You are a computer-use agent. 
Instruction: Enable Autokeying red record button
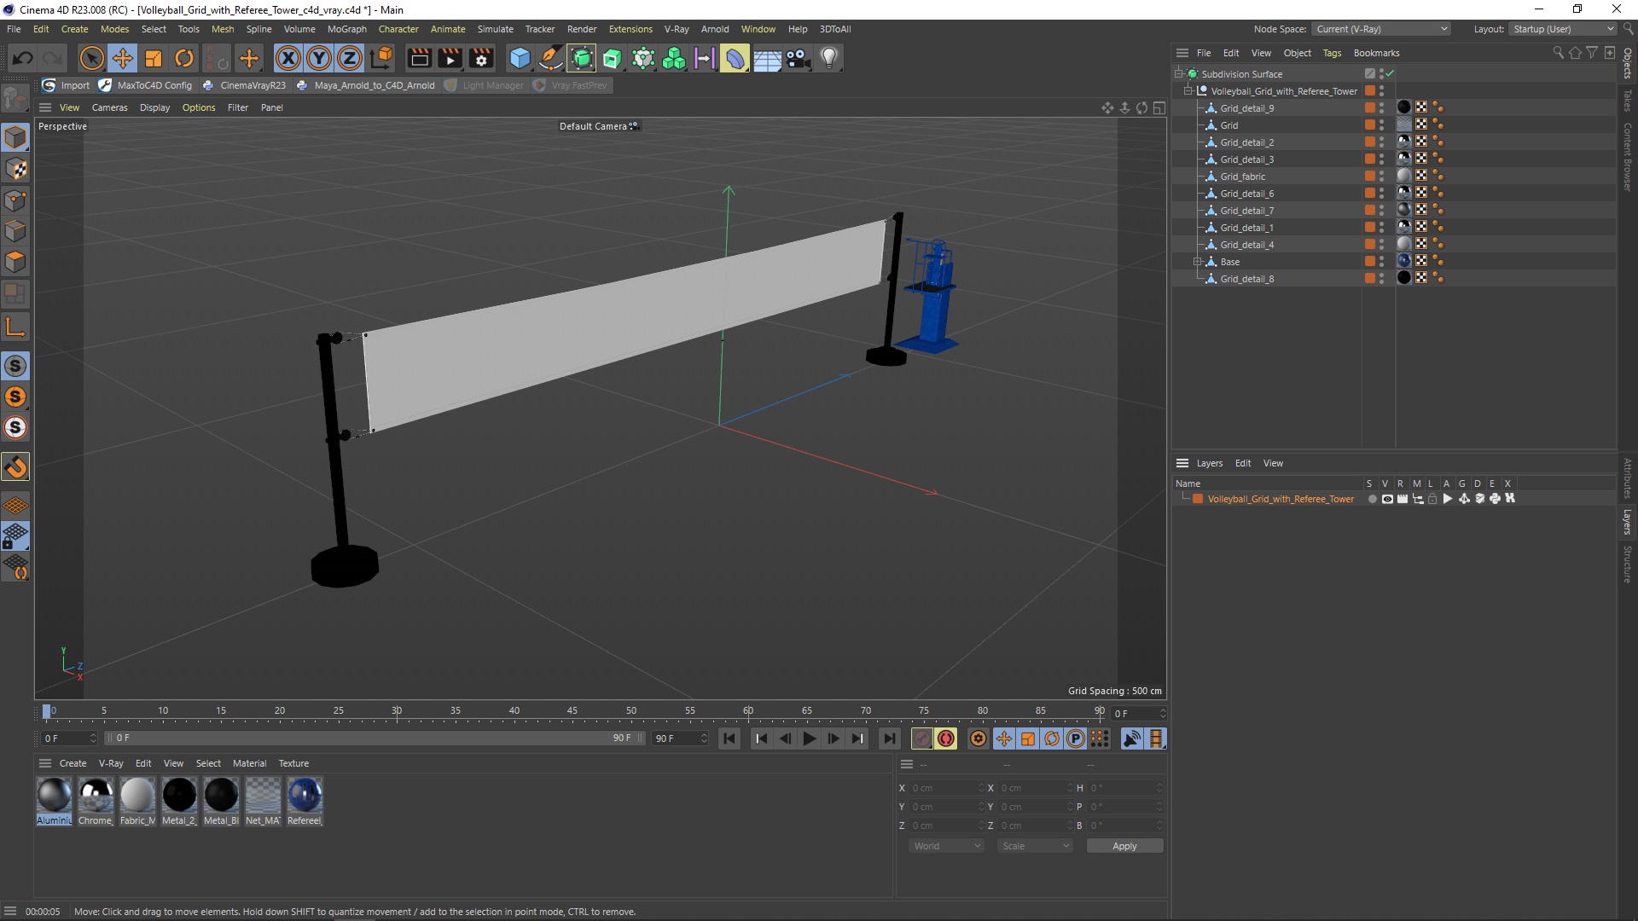[x=946, y=739]
